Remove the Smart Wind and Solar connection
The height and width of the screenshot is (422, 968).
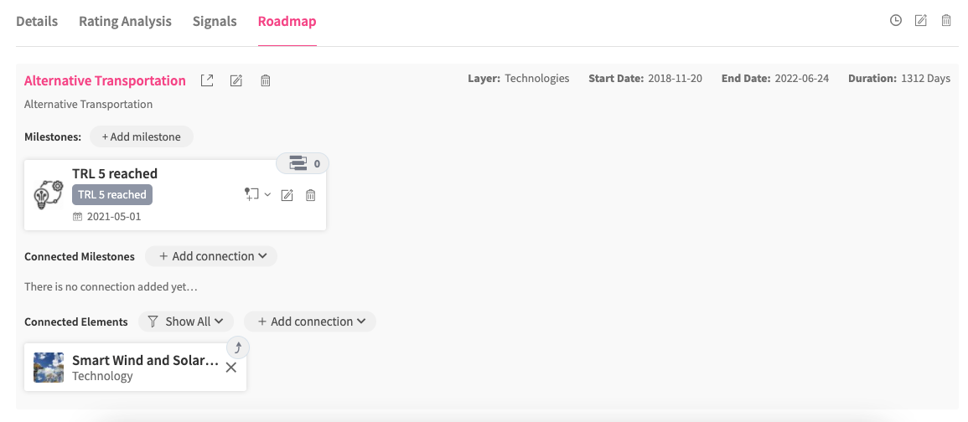[231, 368]
